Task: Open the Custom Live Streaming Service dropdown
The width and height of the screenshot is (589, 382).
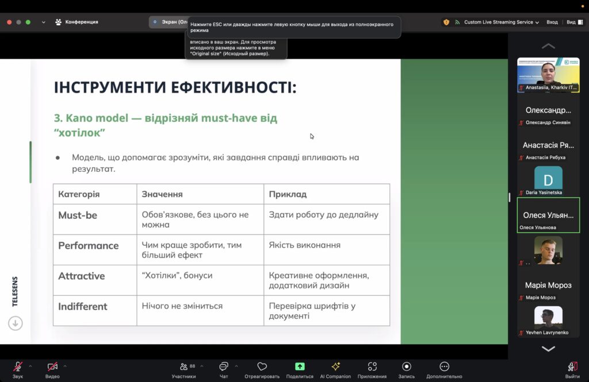Action: (501, 22)
